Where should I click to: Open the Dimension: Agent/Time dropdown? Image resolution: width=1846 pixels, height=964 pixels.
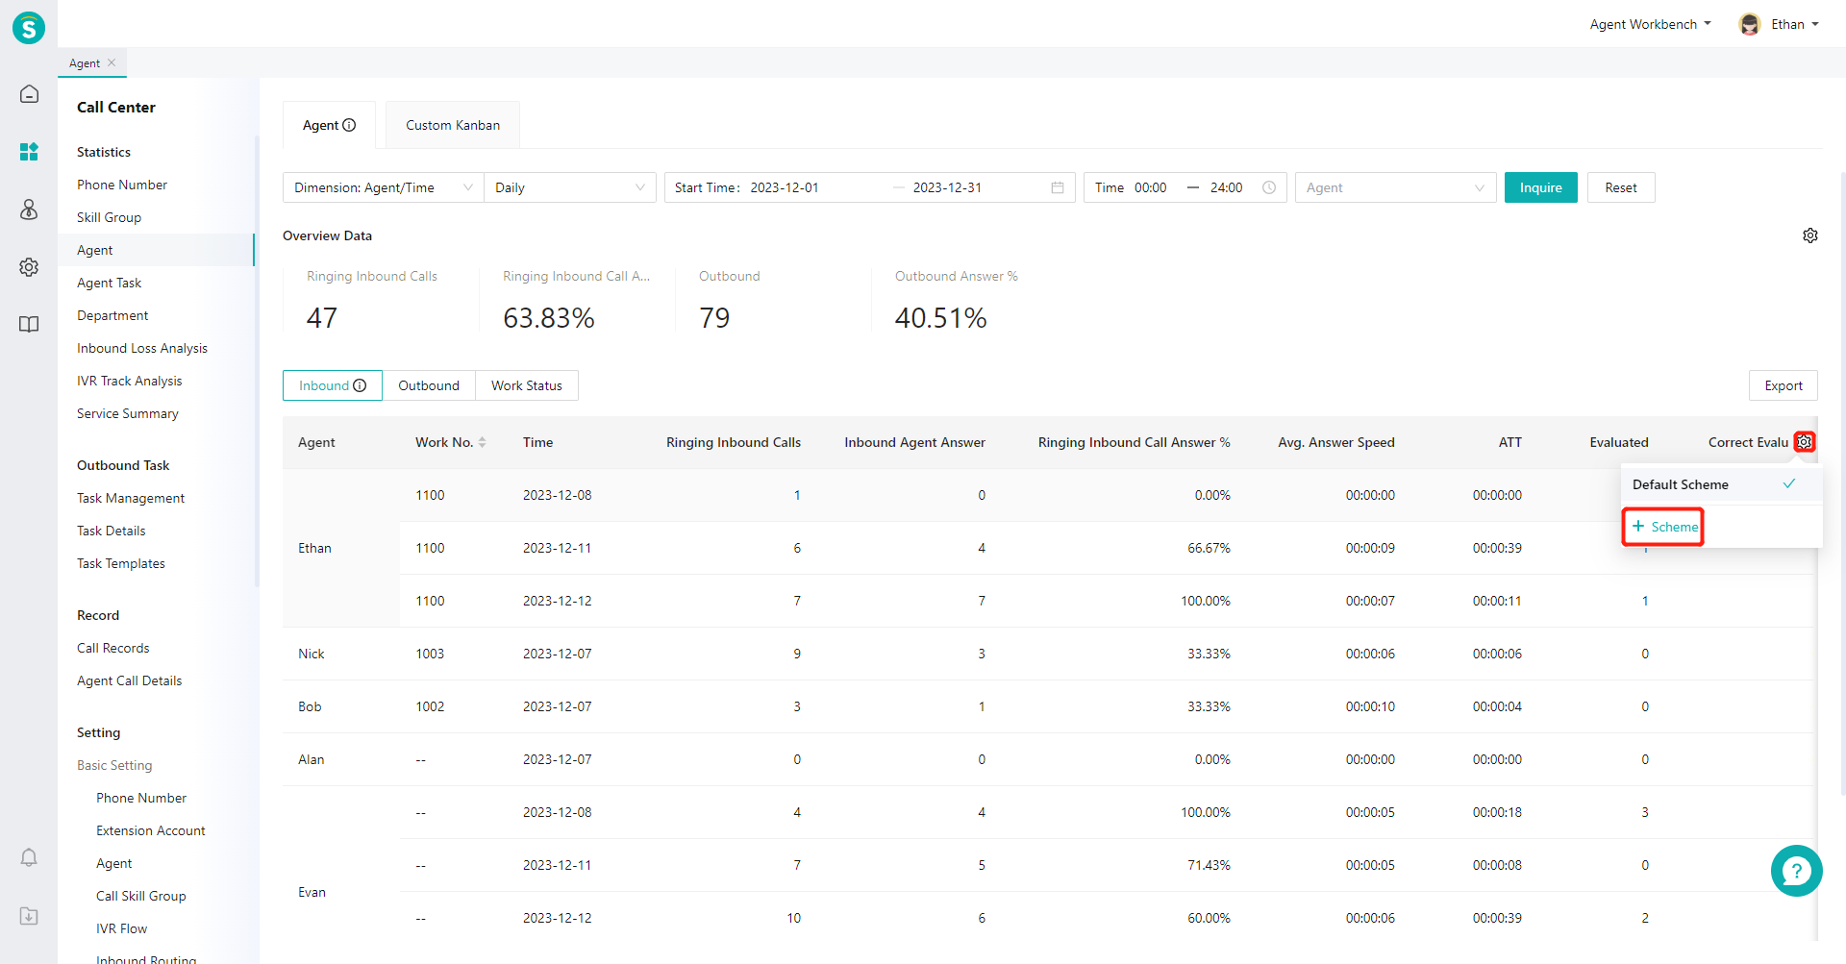(383, 187)
